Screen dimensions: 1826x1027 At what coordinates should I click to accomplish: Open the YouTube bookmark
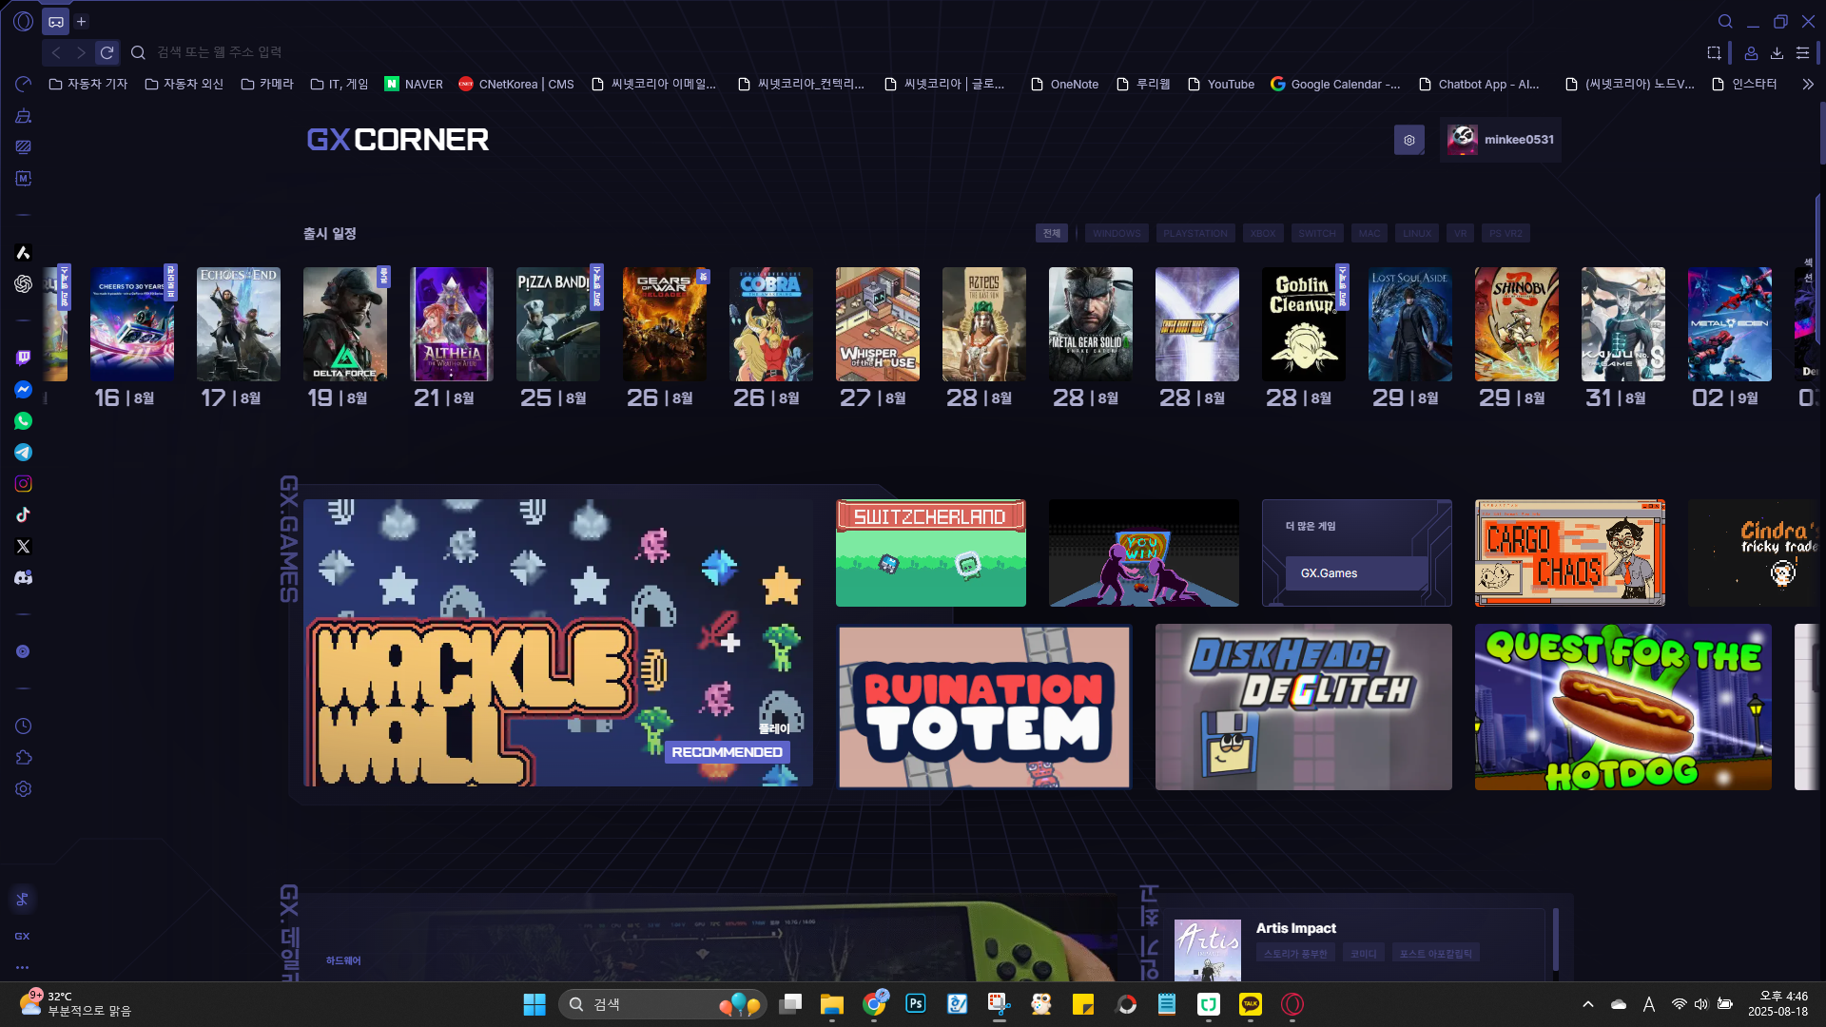coord(1221,84)
